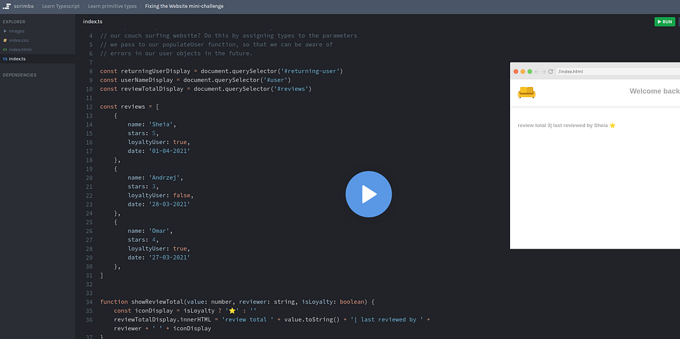Click the /index.html address bar
The width and height of the screenshot is (680, 339).
[x=618, y=71]
